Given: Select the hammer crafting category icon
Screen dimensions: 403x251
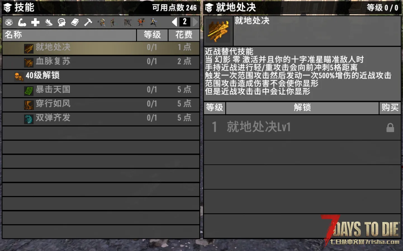Looking at the screenshot, I should (x=88, y=22).
